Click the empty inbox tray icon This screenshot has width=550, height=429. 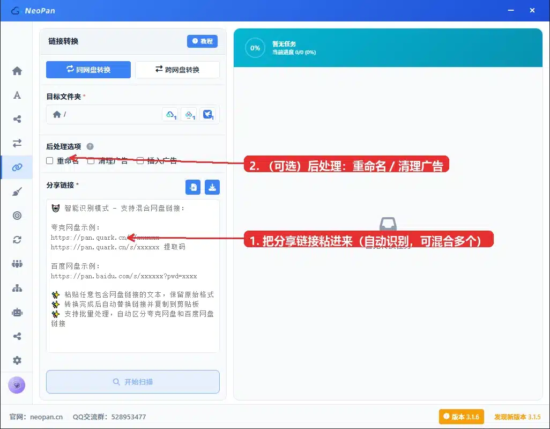click(388, 224)
